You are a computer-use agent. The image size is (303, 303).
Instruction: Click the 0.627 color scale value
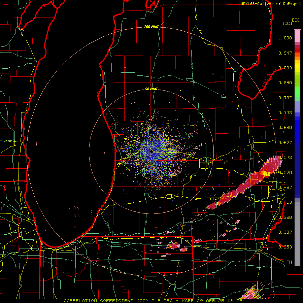(285, 143)
